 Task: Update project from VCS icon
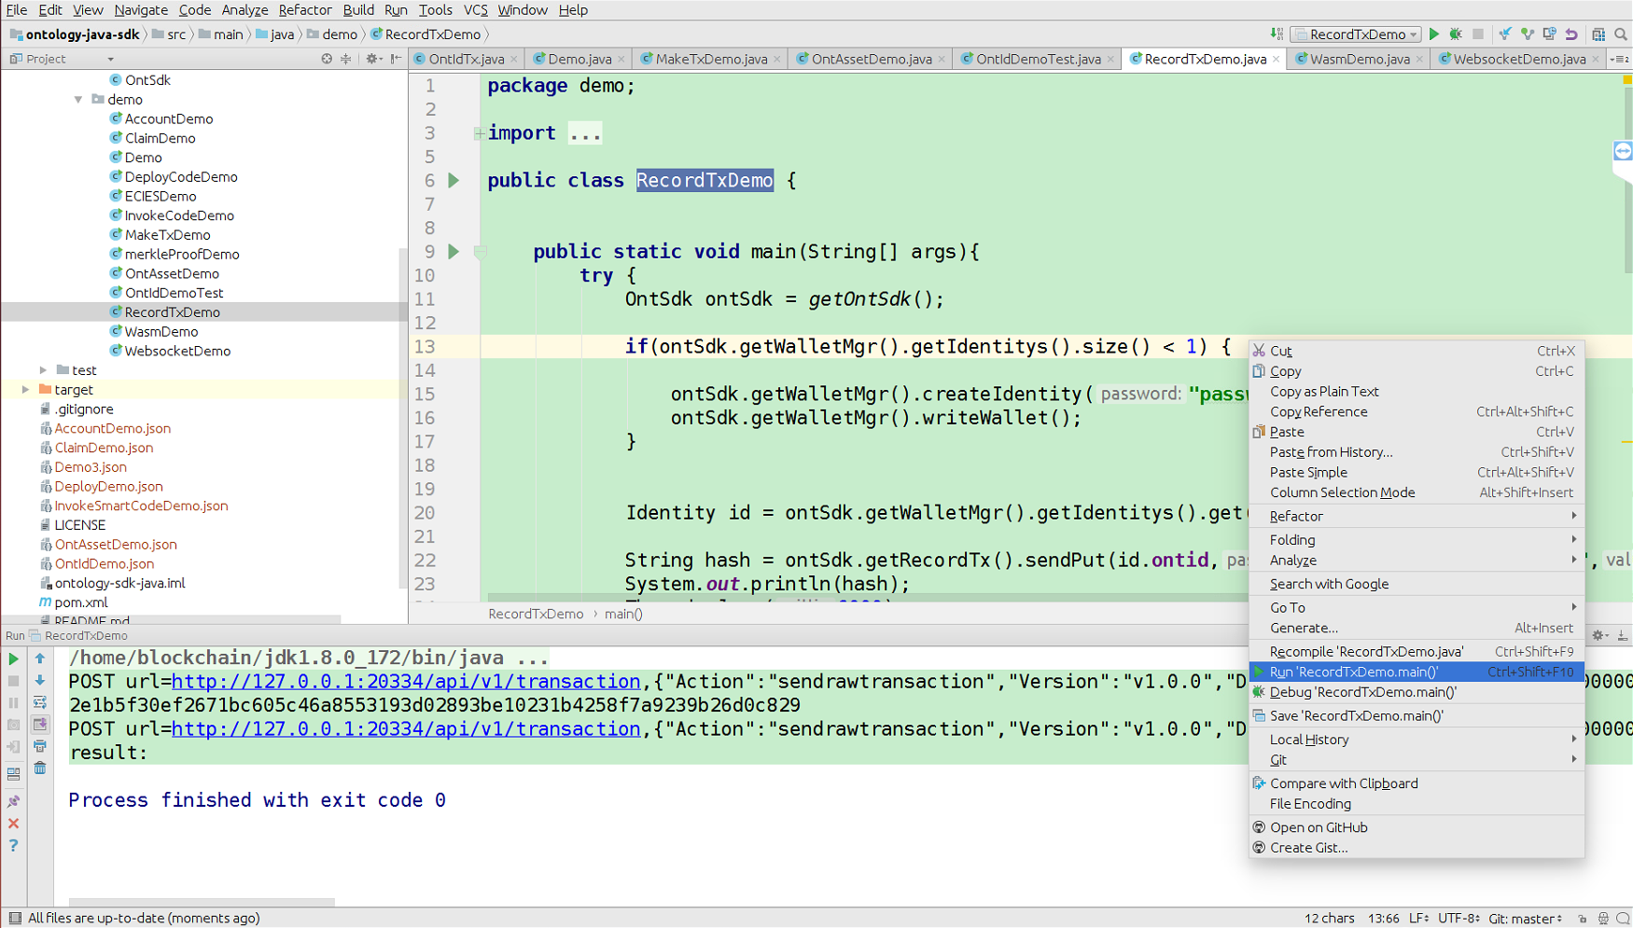1505,35
